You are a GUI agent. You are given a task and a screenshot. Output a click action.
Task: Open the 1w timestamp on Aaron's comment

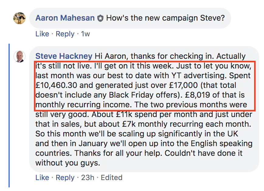[x=85, y=34]
